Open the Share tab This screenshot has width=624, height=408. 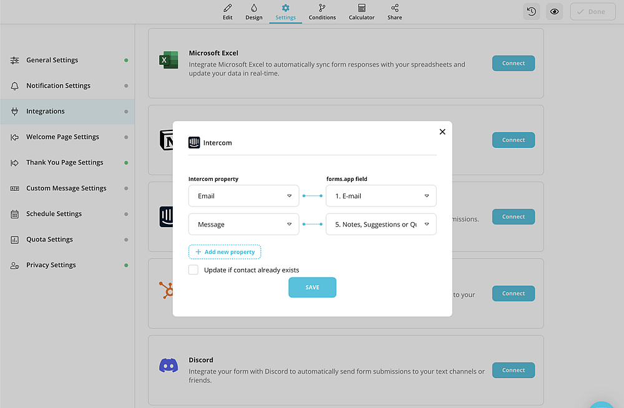click(x=394, y=12)
